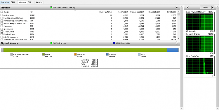Click main pane vertical scrollbar down arrow
The width and height of the screenshot is (219, 110).
[x=182, y=109]
